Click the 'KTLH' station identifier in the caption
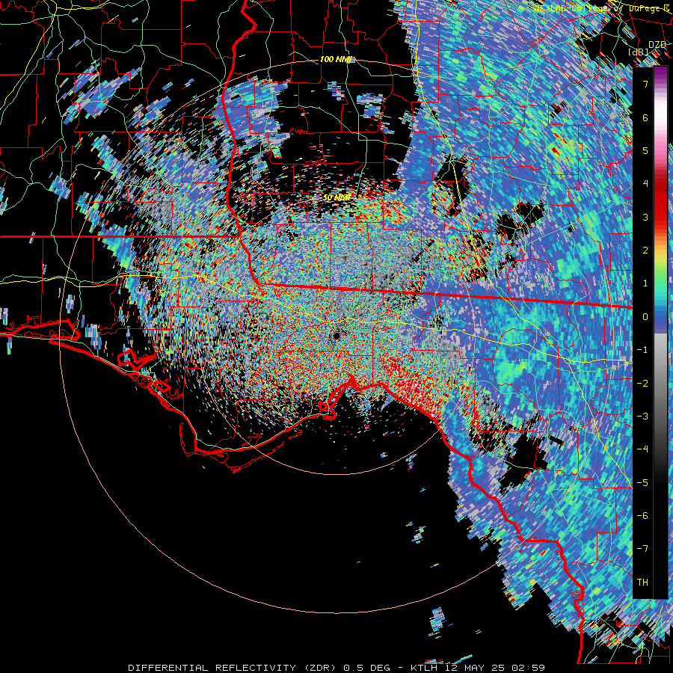Image resolution: width=673 pixels, height=673 pixels. [x=424, y=668]
